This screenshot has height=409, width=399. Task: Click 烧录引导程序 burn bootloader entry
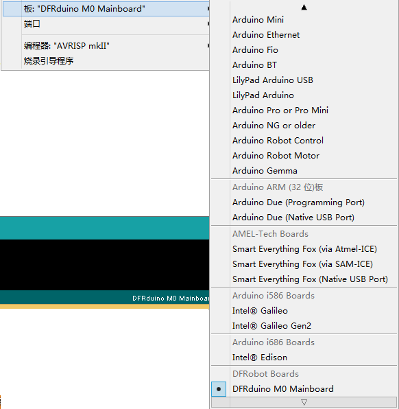point(106,61)
